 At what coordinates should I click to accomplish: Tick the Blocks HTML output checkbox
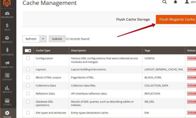pyautogui.click(x=28, y=77)
